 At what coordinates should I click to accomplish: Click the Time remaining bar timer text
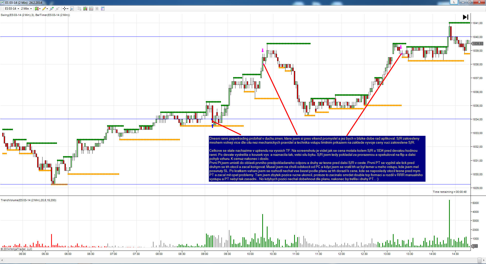tap(450, 192)
